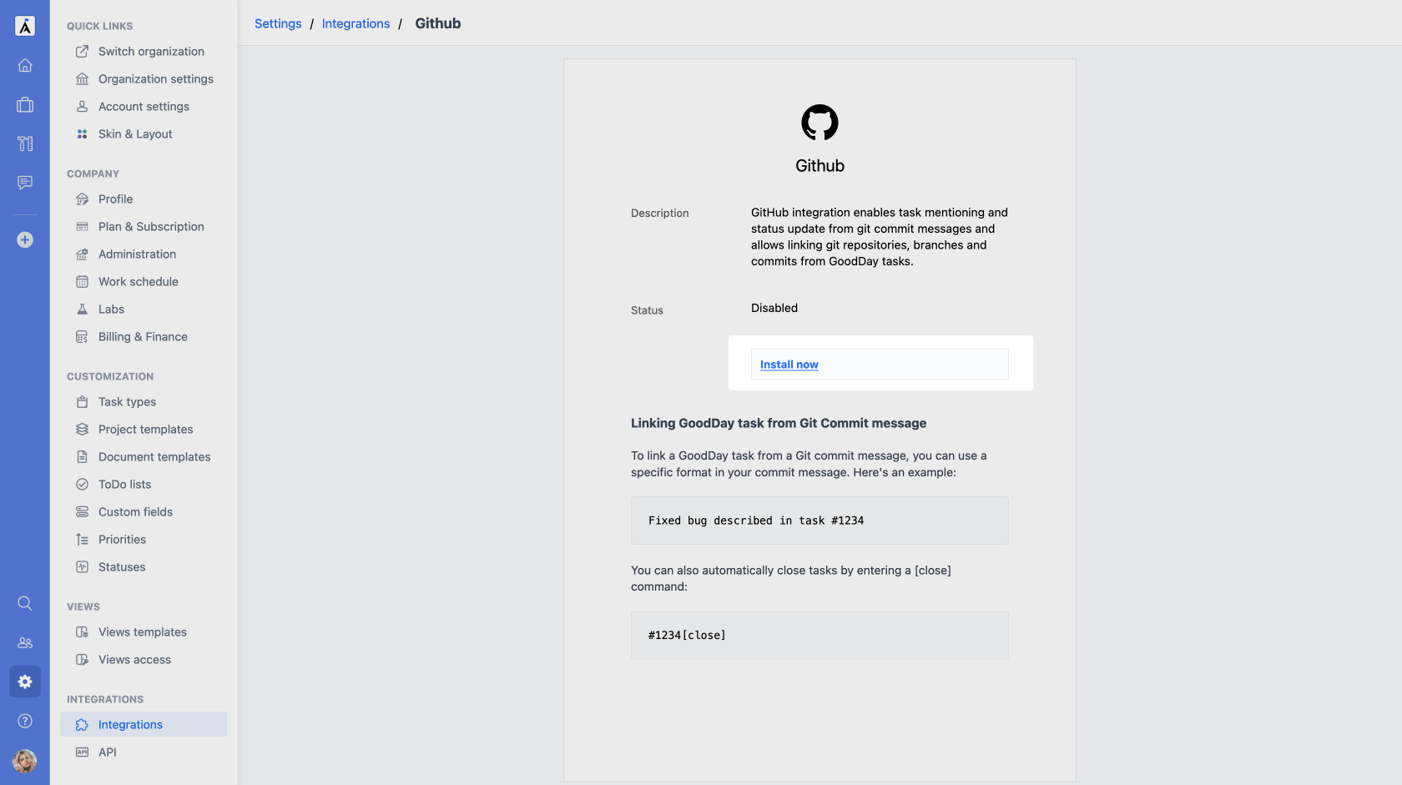Click the Statuses pulse icon
1402x785 pixels.
tap(82, 567)
